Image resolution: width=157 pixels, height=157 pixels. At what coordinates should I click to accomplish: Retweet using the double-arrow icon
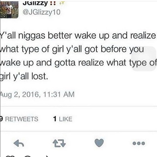coord(59,143)
